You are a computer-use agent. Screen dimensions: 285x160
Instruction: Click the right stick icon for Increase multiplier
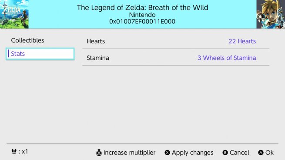(99, 152)
